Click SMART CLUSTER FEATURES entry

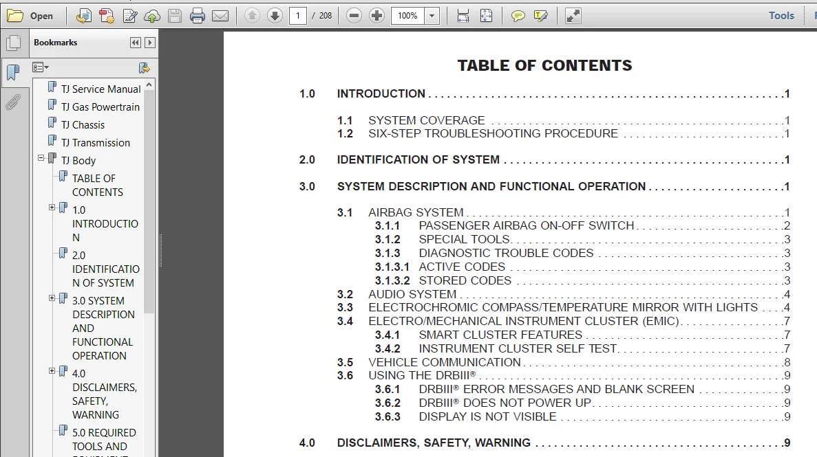point(582,335)
